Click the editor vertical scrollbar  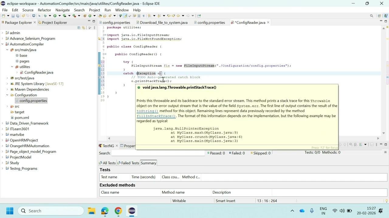pos(384,80)
